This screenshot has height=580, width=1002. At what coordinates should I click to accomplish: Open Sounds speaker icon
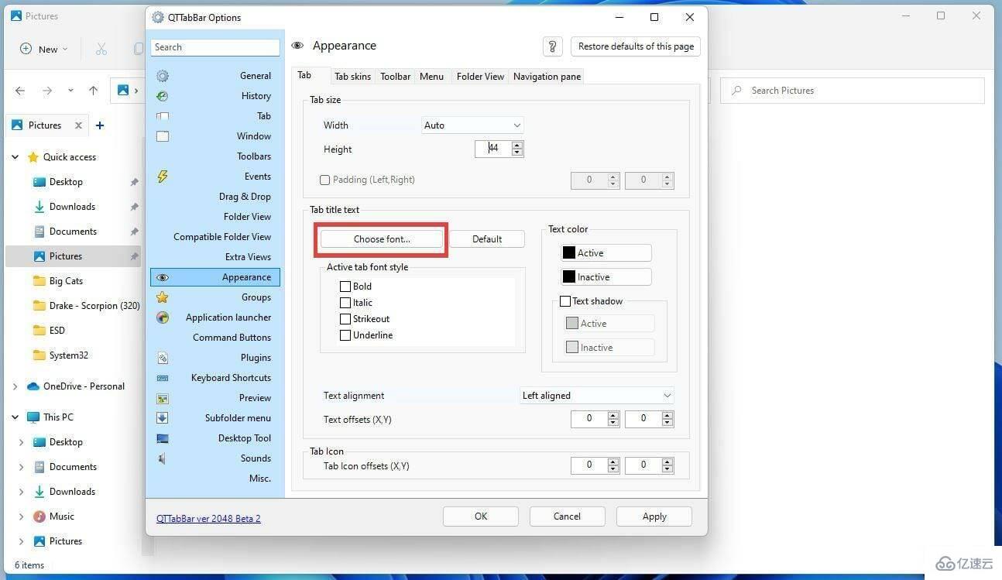tap(163, 458)
